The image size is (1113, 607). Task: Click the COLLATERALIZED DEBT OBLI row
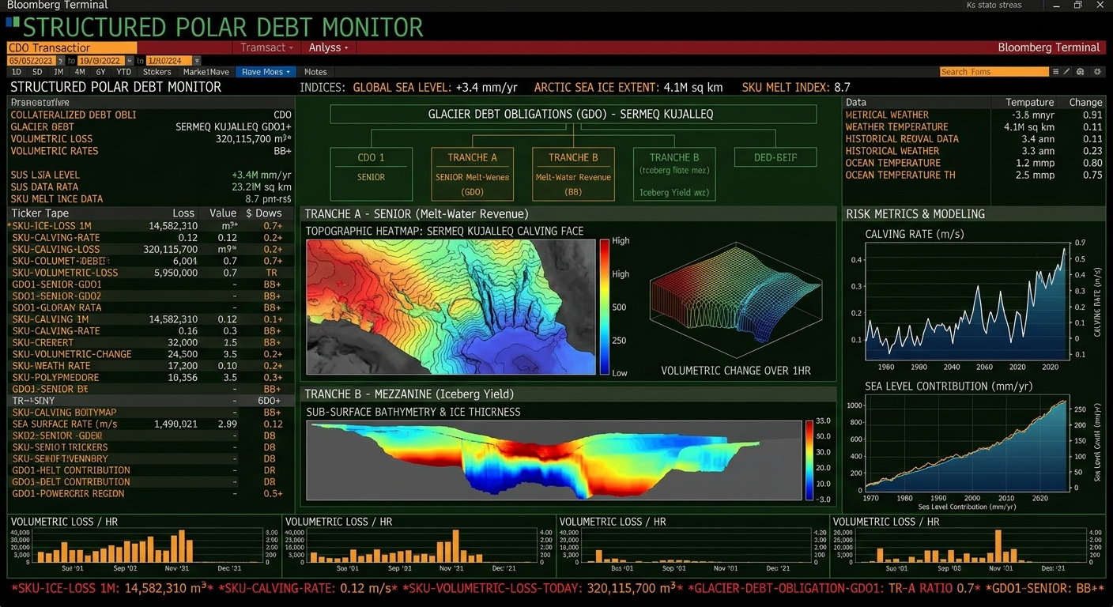151,115
